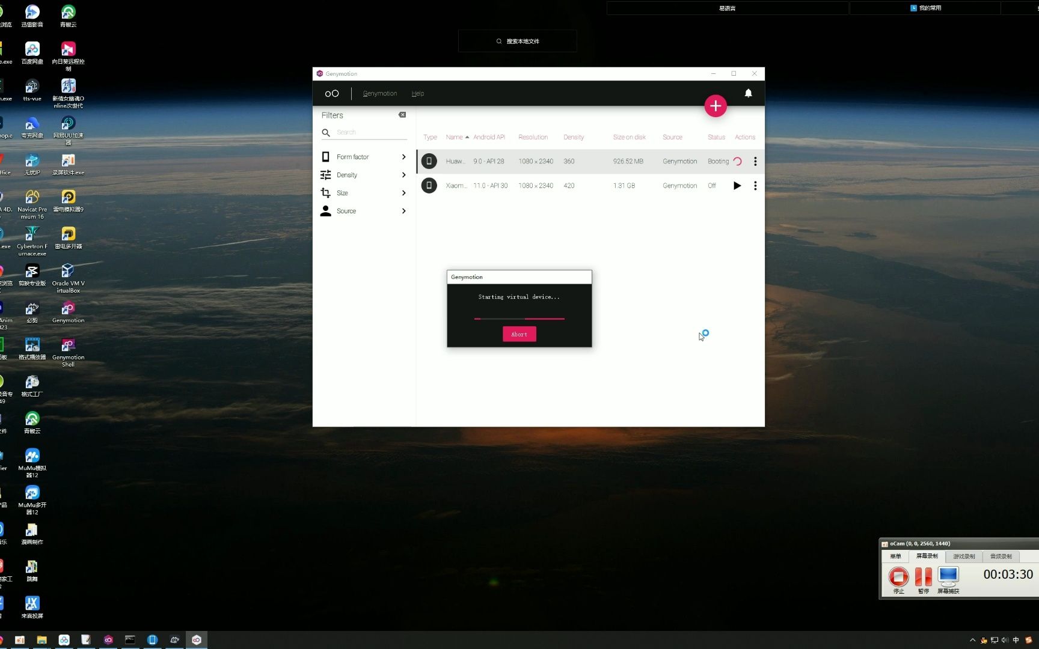Expand the Size filter chevron

pyautogui.click(x=403, y=193)
